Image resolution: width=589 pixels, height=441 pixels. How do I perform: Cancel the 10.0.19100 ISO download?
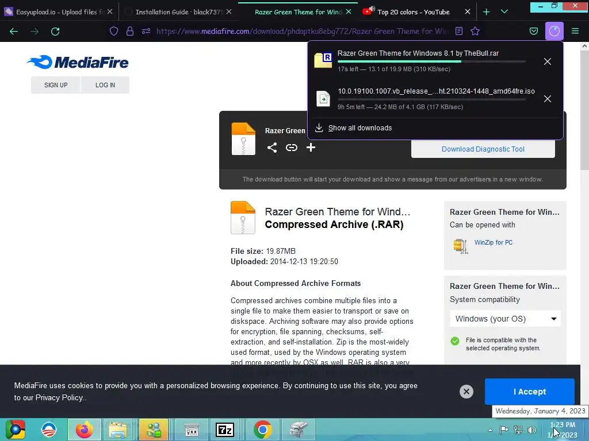tap(548, 99)
